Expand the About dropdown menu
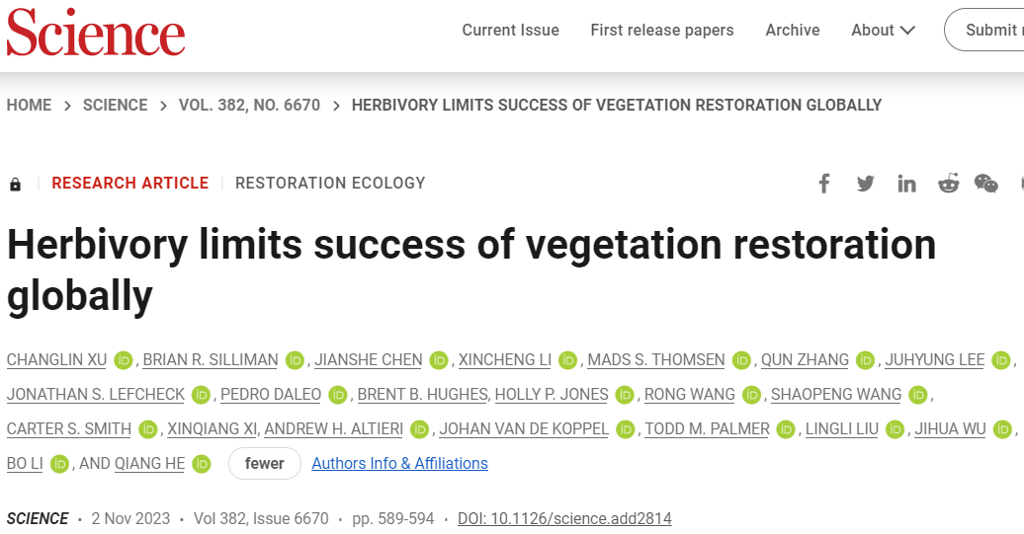The height and width of the screenshot is (534, 1024). pos(883,30)
